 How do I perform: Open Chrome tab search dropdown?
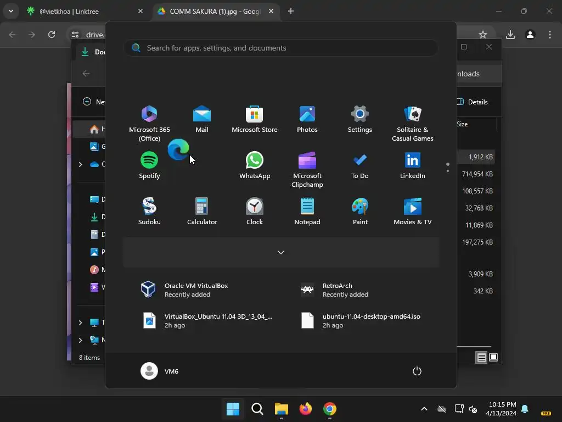coord(11,11)
